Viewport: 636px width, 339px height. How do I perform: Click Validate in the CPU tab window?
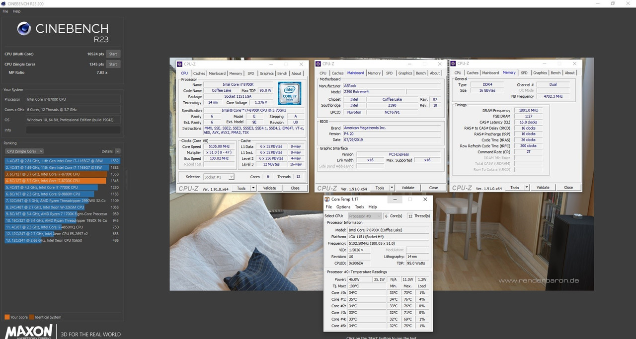pyautogui.click(x=269, y=188)
